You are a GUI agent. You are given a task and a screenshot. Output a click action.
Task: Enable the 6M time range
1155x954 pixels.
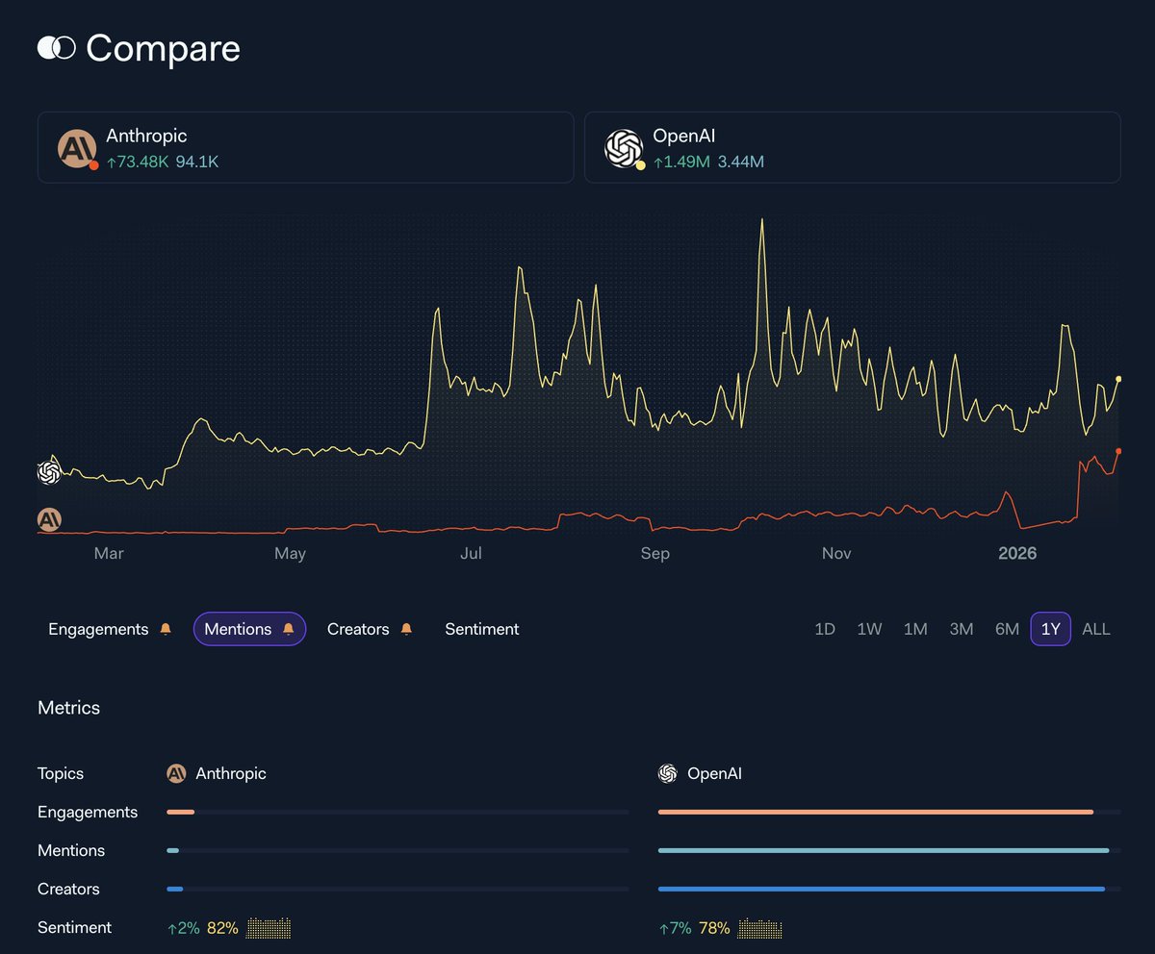(1006, 629)
